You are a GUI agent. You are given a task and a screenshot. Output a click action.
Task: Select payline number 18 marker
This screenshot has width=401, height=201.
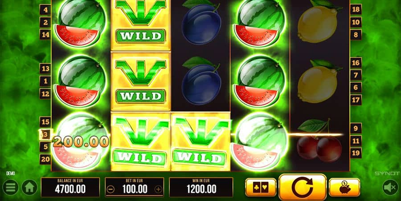[x=356, y=10]
